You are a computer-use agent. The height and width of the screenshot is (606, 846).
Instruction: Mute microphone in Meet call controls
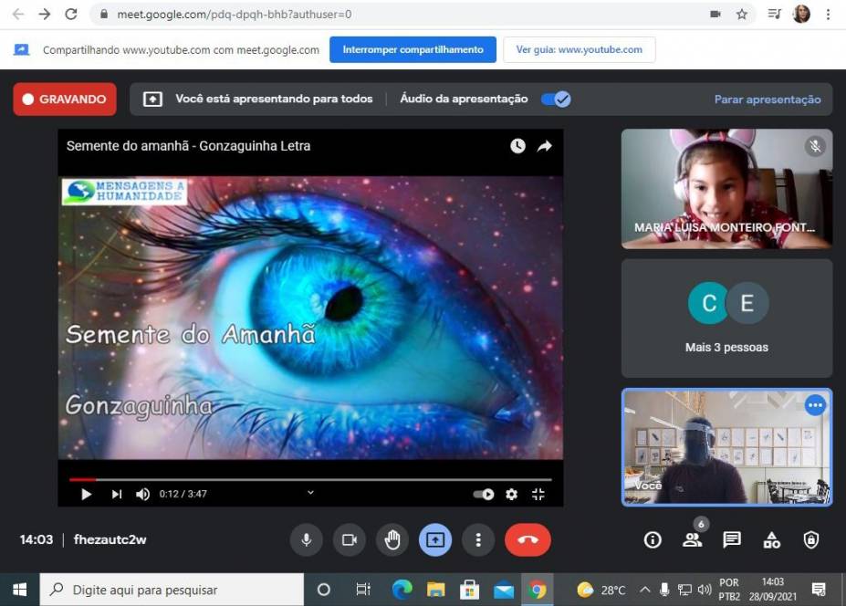(x=306, y=539)
